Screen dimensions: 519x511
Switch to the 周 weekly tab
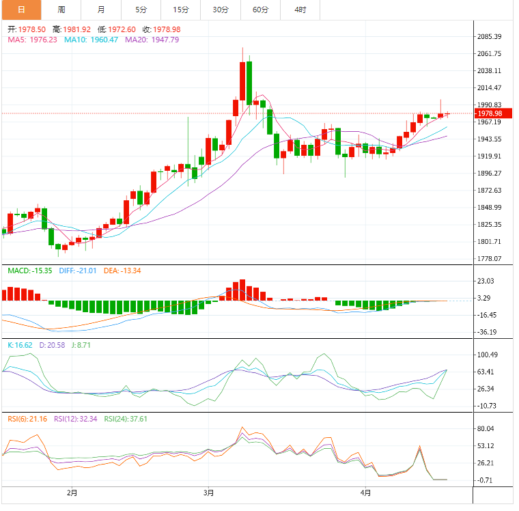61,10
